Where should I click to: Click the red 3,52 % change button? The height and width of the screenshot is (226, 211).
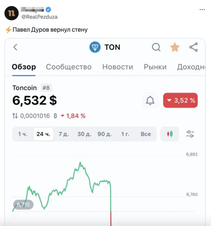[x=180, y=100]
